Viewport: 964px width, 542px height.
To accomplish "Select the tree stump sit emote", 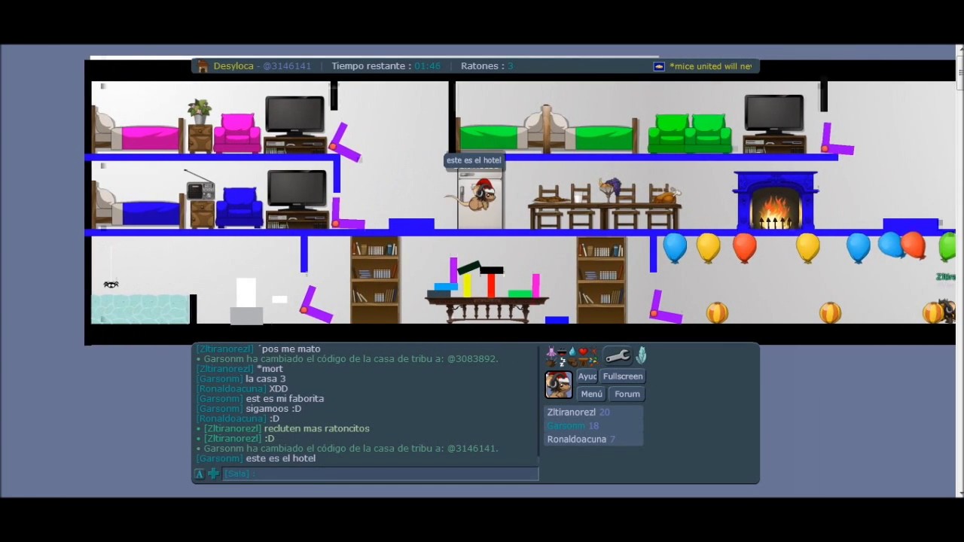I will coord(583,362).
